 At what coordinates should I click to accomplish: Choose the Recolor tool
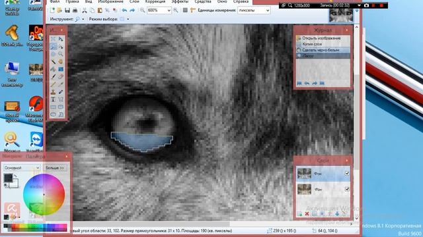click(61, 92)
